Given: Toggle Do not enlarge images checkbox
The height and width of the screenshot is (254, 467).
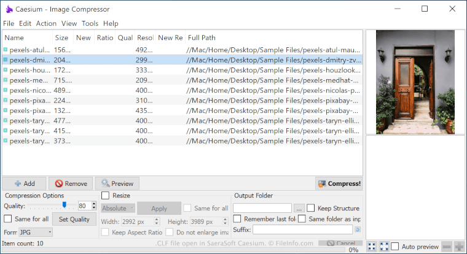Looking at the screenshot, I should 169,232.
